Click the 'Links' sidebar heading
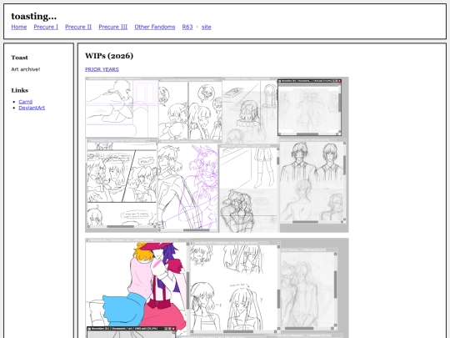 point(20,90)
